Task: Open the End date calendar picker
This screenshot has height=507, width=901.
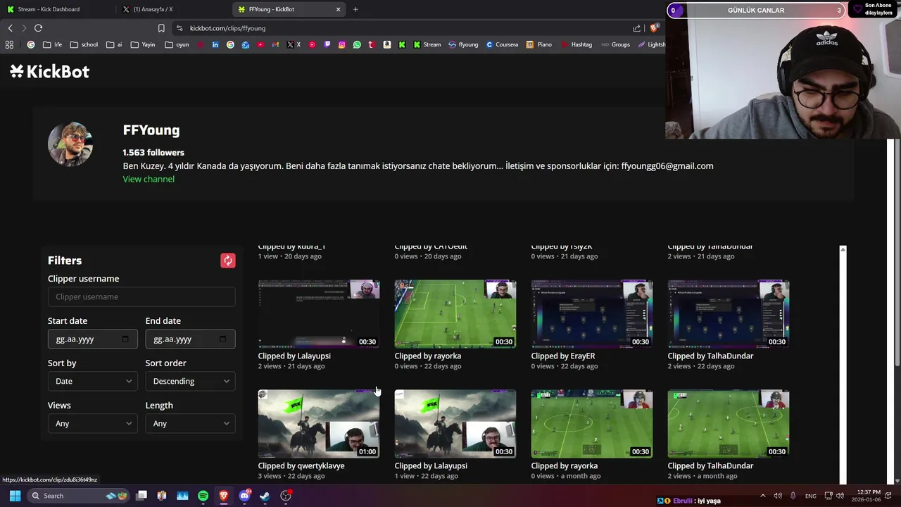Action: click(x=223, y=339)
